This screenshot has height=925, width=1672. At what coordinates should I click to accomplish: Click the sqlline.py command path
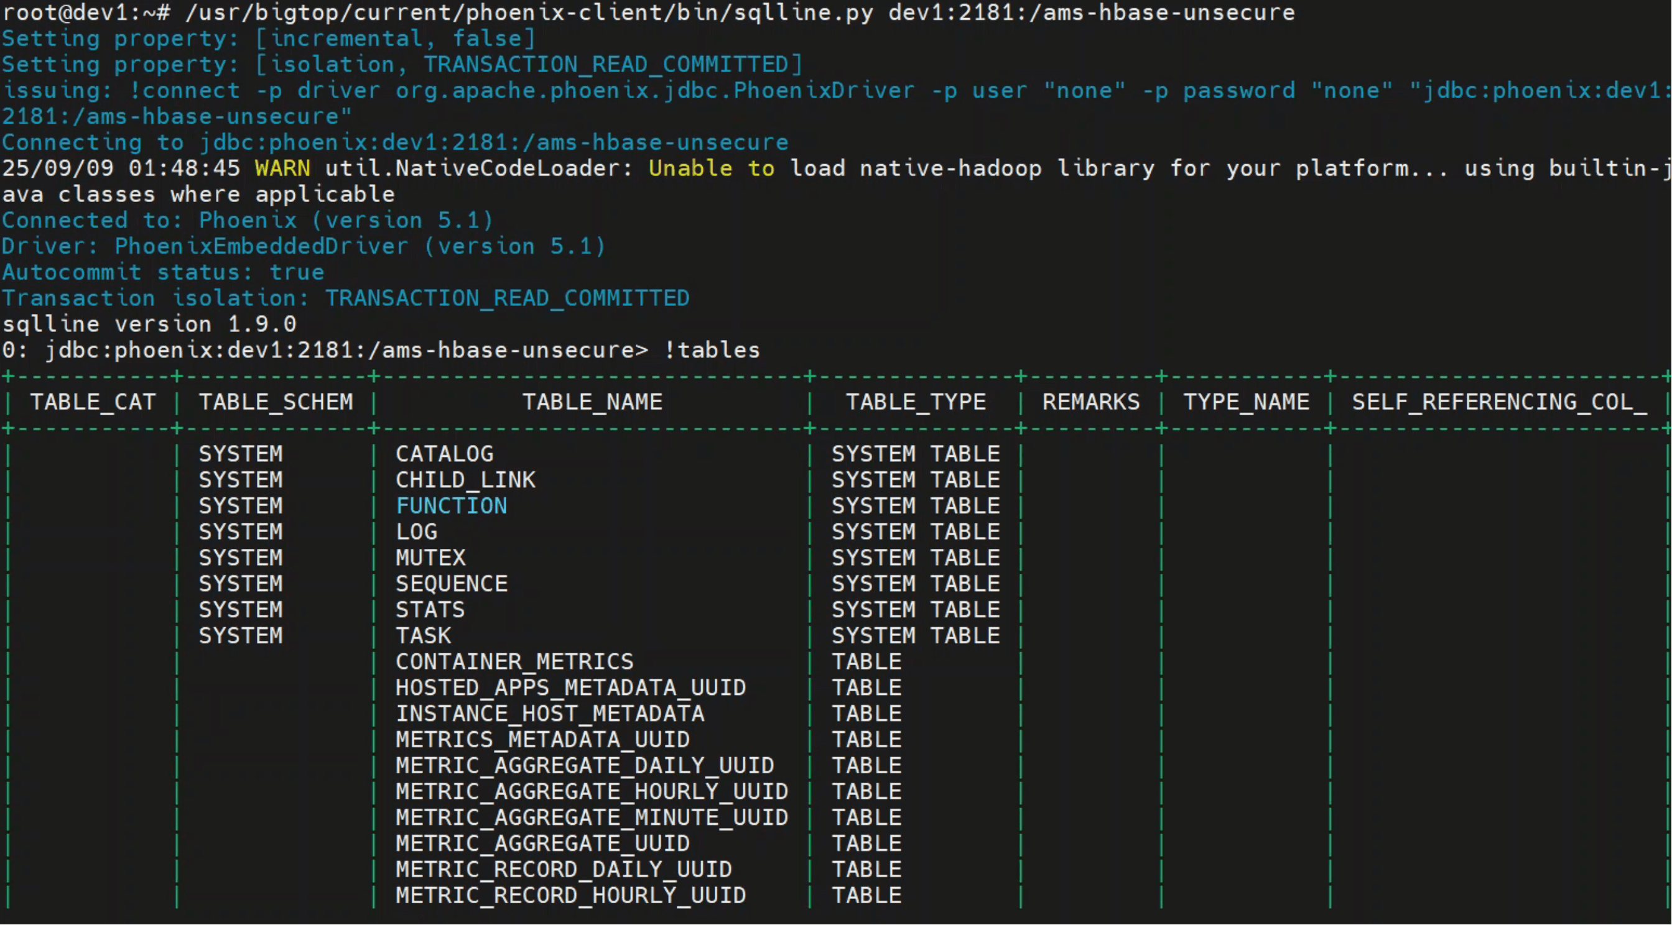(x=529, y=13)
